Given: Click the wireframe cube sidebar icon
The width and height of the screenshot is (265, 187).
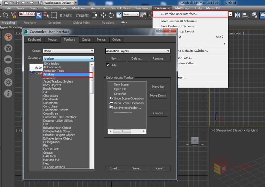Looking at the screenshot, I should click(x=8, y=48).
